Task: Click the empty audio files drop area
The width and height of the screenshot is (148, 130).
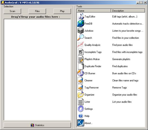Action: click(x=37, y=70)
